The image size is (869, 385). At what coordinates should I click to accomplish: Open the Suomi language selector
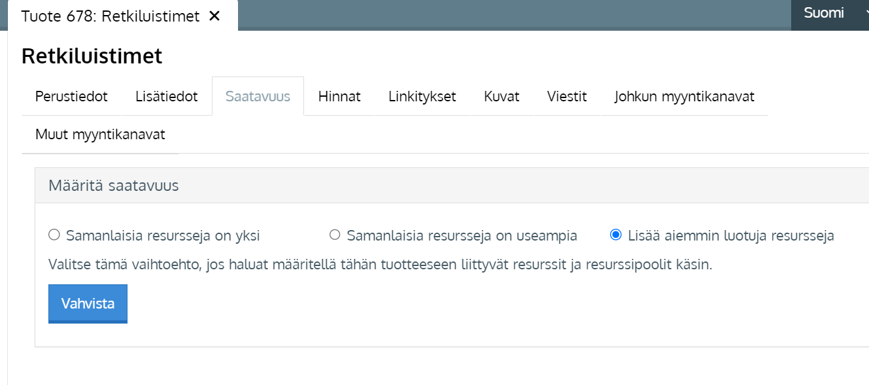point(823,13)
